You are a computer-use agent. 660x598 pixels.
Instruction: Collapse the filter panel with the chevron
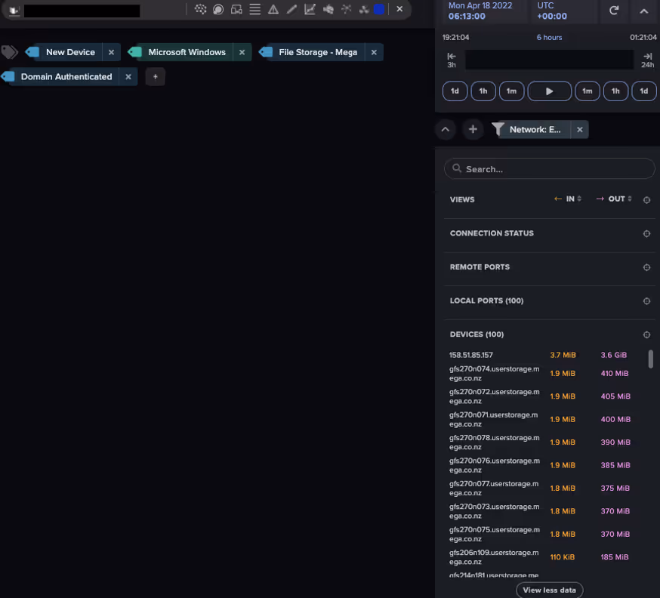click(446, 130)
